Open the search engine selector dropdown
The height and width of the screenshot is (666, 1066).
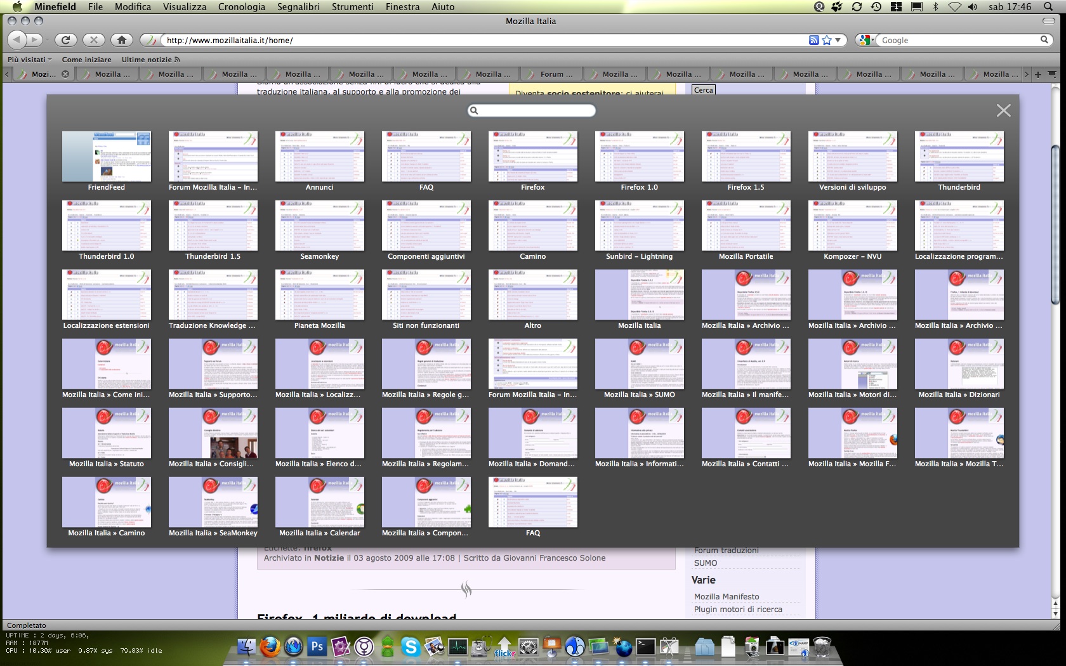(866, 40)
